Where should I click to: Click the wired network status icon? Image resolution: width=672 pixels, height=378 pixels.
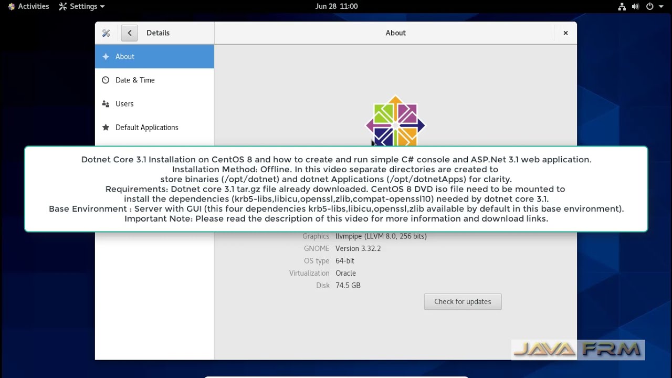622,6
